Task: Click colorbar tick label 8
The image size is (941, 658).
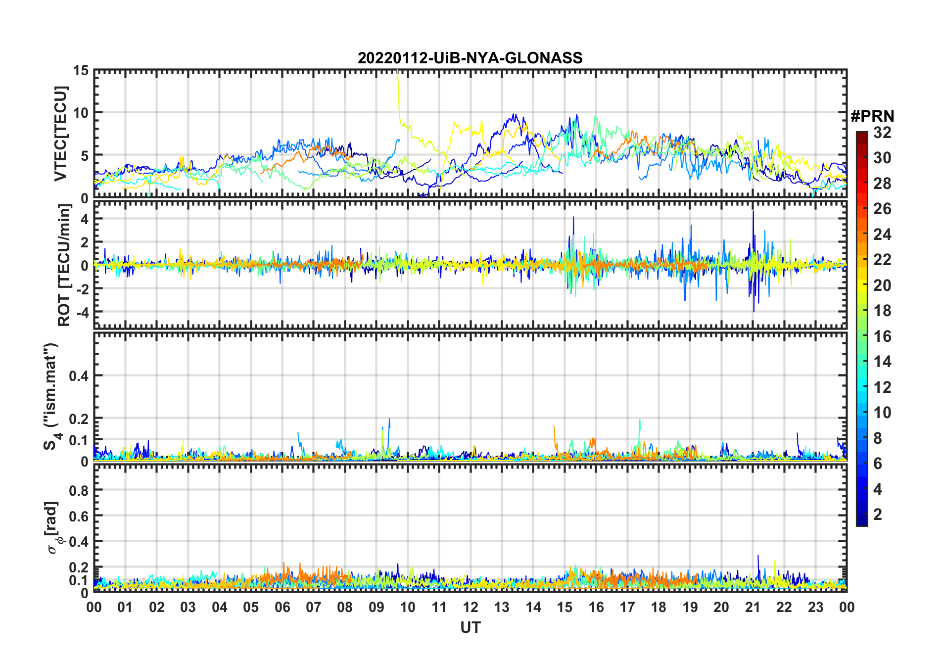Action: (x=878, y=438)
